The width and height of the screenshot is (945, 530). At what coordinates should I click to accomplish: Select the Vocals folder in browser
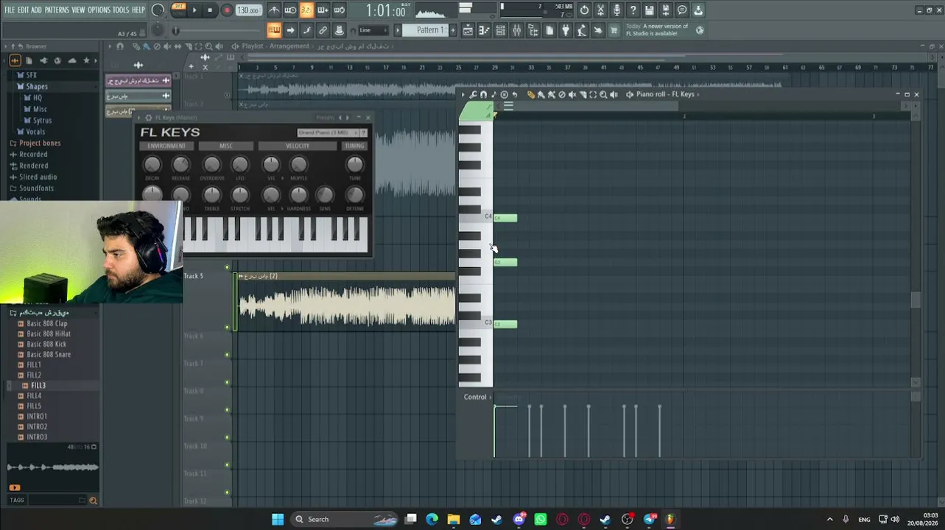(35, 132)
